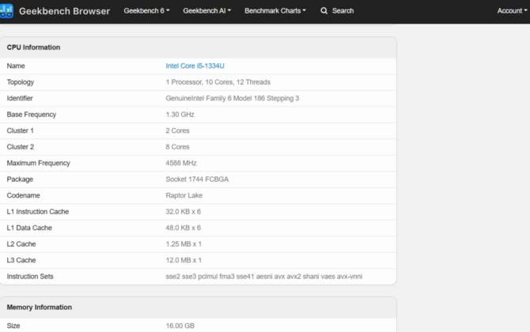Click the 'Topology' row label
The width and height of the screenshot is (530, 332).
click(x=21, y=82)
